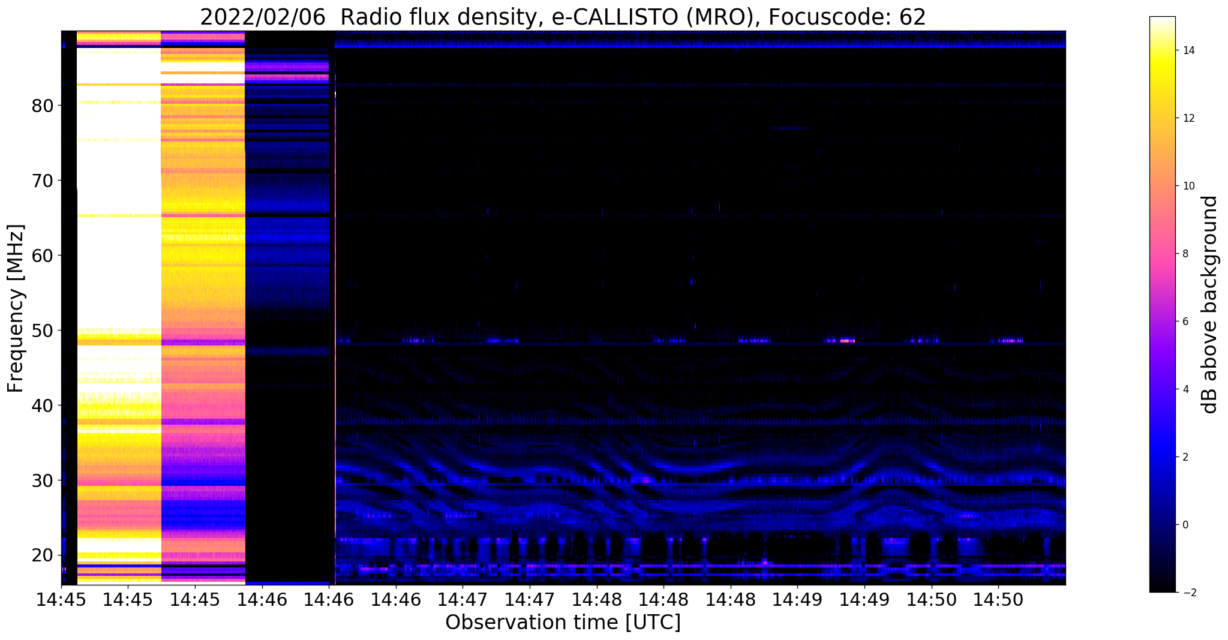Select frequency axis tick label 70
The image size is (1228, 640).
43,181
